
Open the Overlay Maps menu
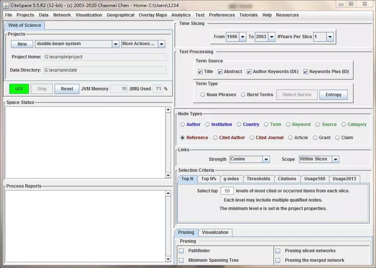pos(153,15)
